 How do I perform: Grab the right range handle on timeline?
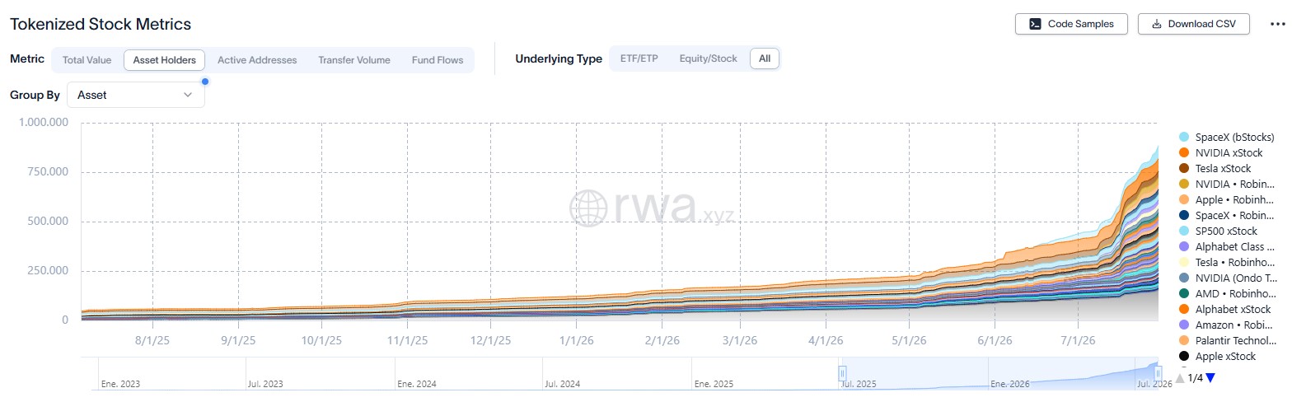[1158, 373]
